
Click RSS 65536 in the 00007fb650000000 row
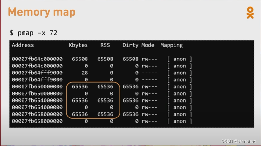tap(105, 86)
